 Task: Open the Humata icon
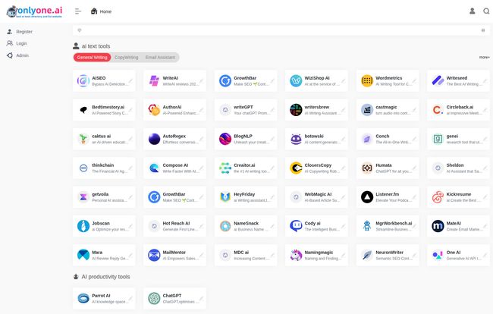pyautogui.click(x=367, y=168)
